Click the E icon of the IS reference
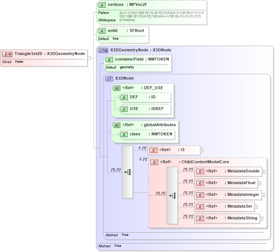 pos(153,150)
